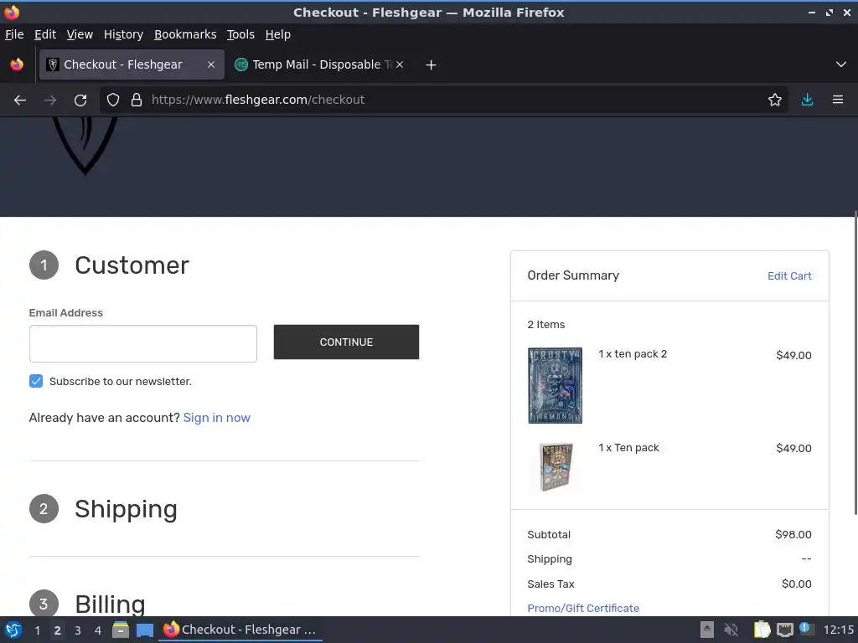Screen dimensions: 858x643
Task: Click the Ten pack product thumbnail
Action: click(x=555, y=466)
